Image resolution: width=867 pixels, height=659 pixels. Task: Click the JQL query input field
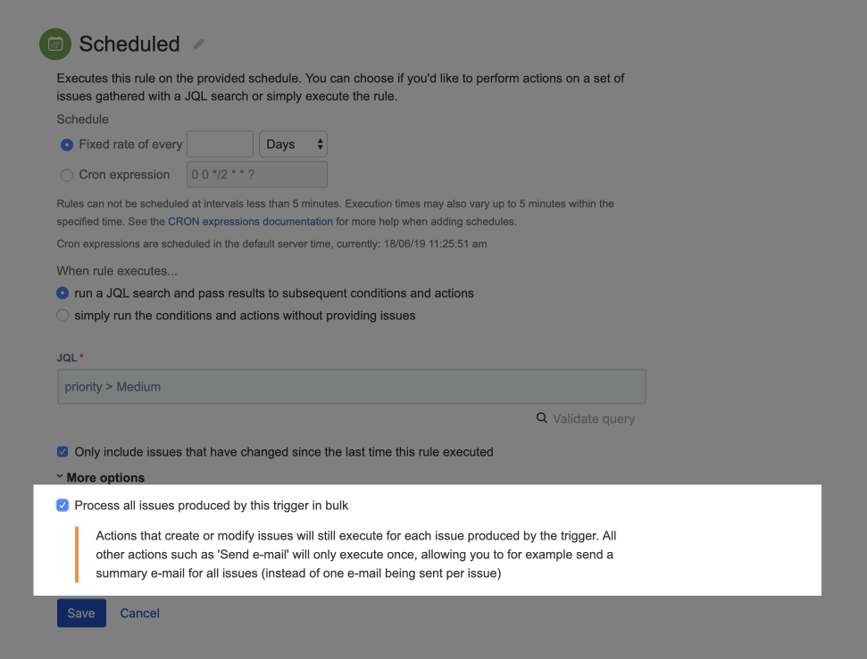[351, 387]
